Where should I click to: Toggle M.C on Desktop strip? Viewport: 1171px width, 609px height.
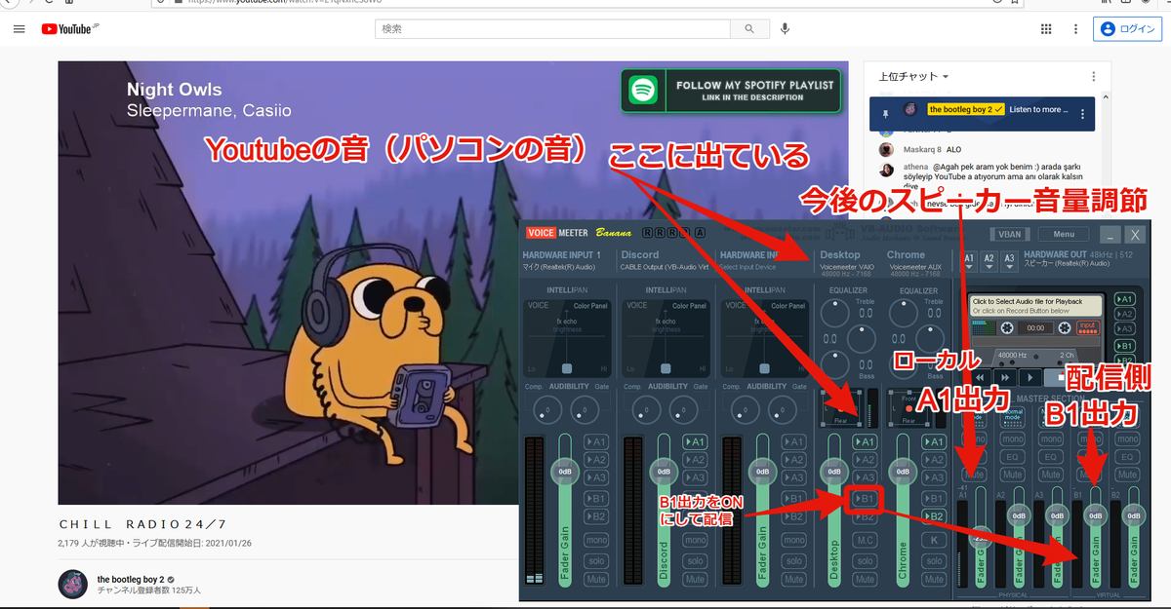[x=865, y=540]
